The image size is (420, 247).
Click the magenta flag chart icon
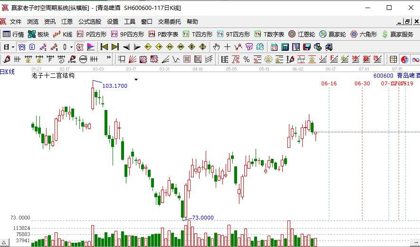coord(91,47)
